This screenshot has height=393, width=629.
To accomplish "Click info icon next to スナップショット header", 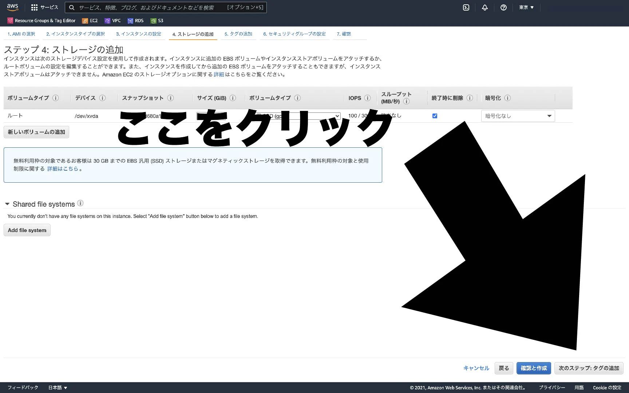I will pyautogui.click(x=170, y=98).
